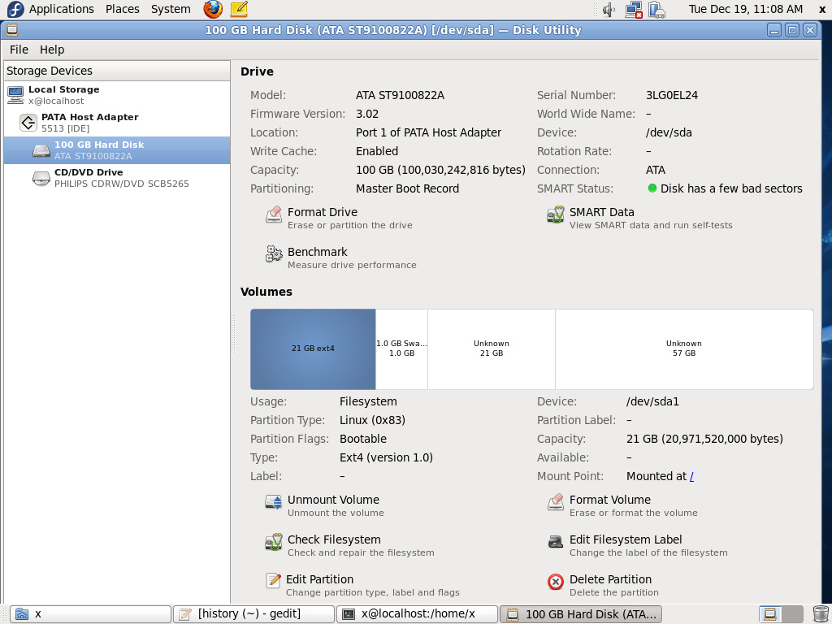Select the 57 GB Unknown volume block

(x=683, y=349)
